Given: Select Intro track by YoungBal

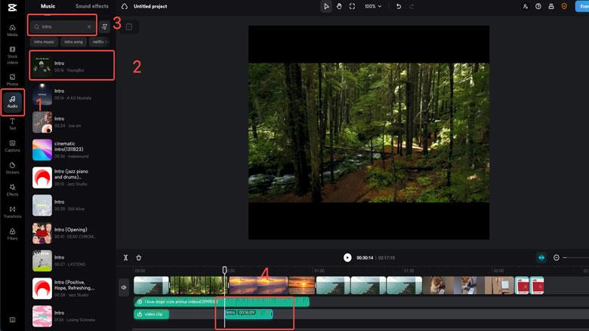Looking at the screenshot, I should [72, 66].
